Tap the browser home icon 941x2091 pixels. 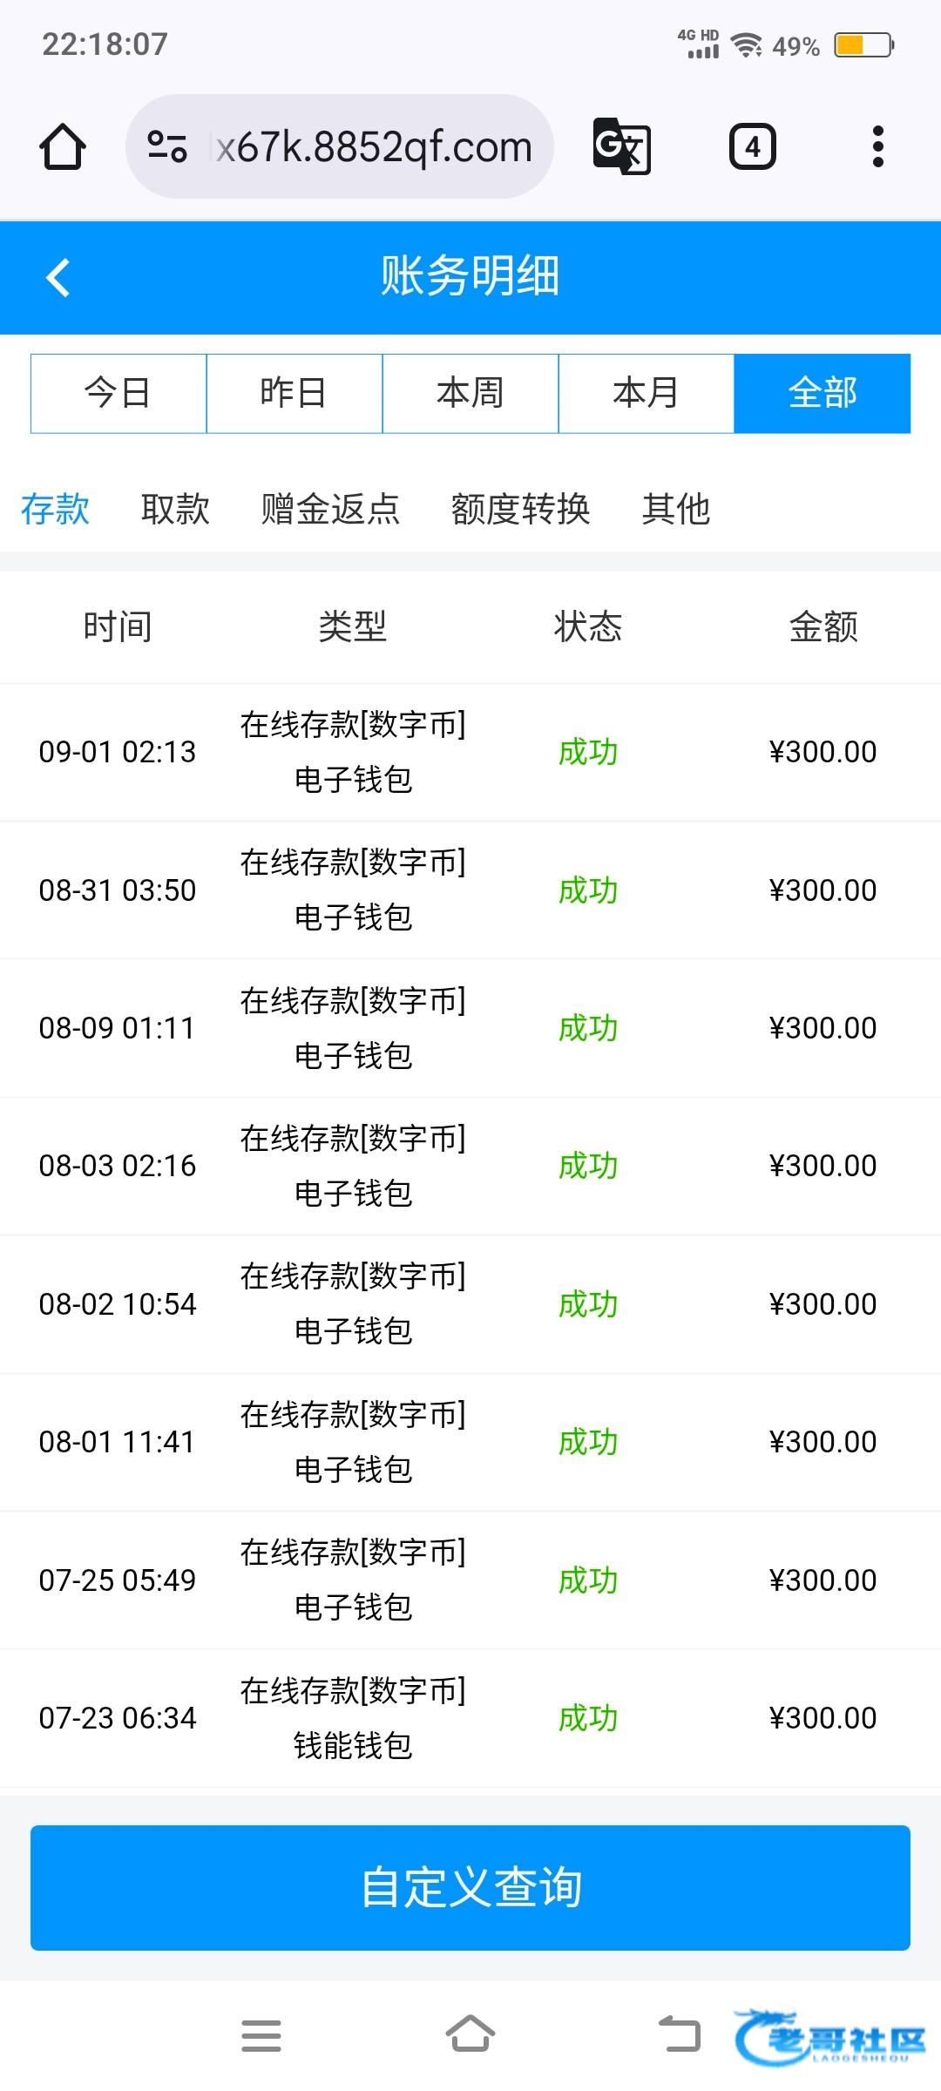(x=63, y=146)
